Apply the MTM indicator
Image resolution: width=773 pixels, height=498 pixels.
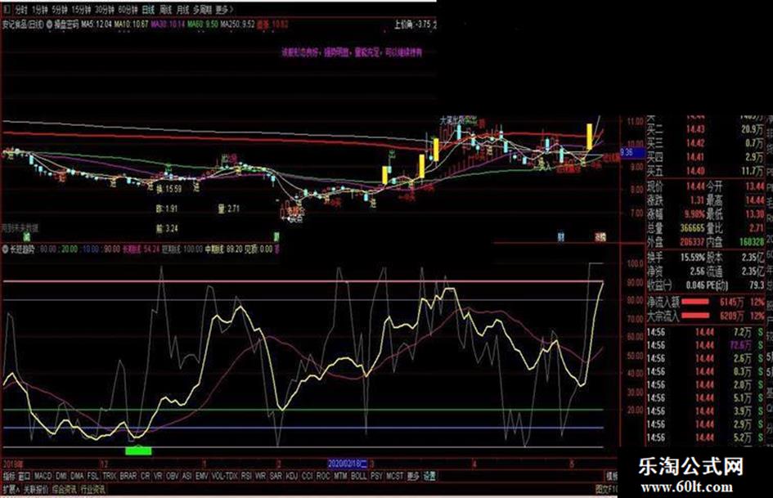pyautogui.click(x=340, y=476)
